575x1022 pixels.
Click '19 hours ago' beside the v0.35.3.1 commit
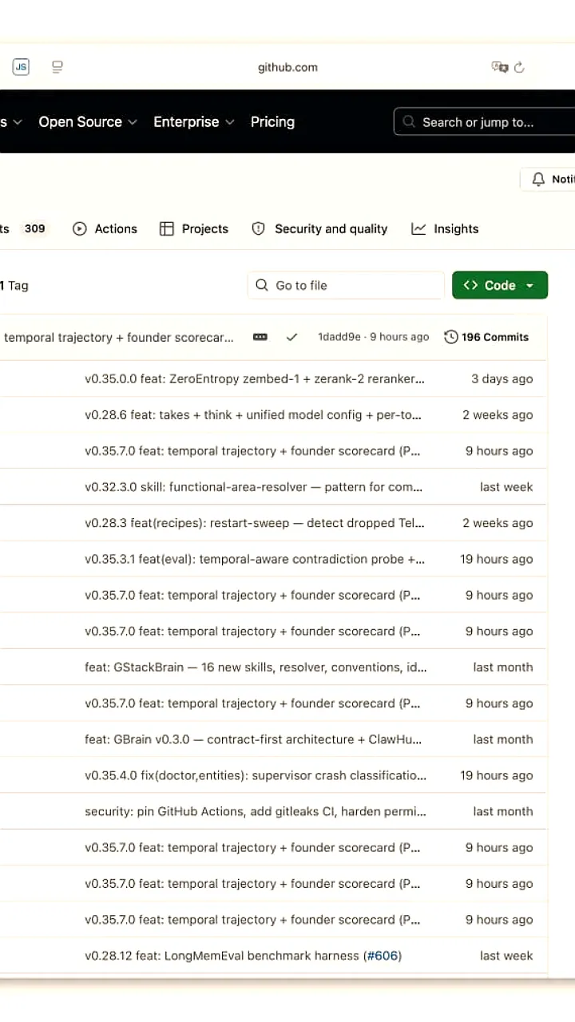point(496,559)
